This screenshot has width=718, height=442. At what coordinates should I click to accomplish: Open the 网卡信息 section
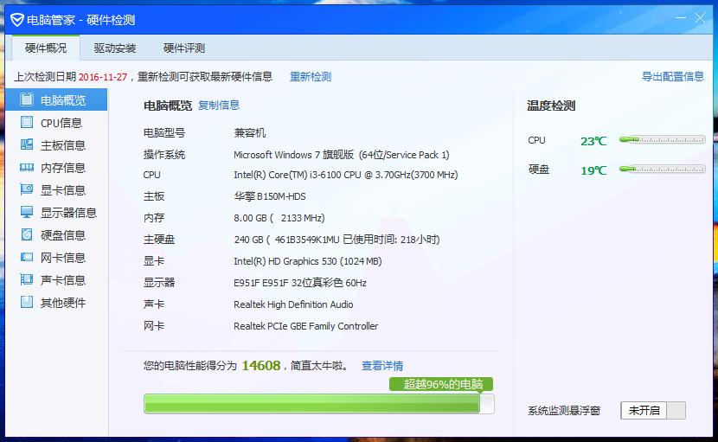point(56,258)
